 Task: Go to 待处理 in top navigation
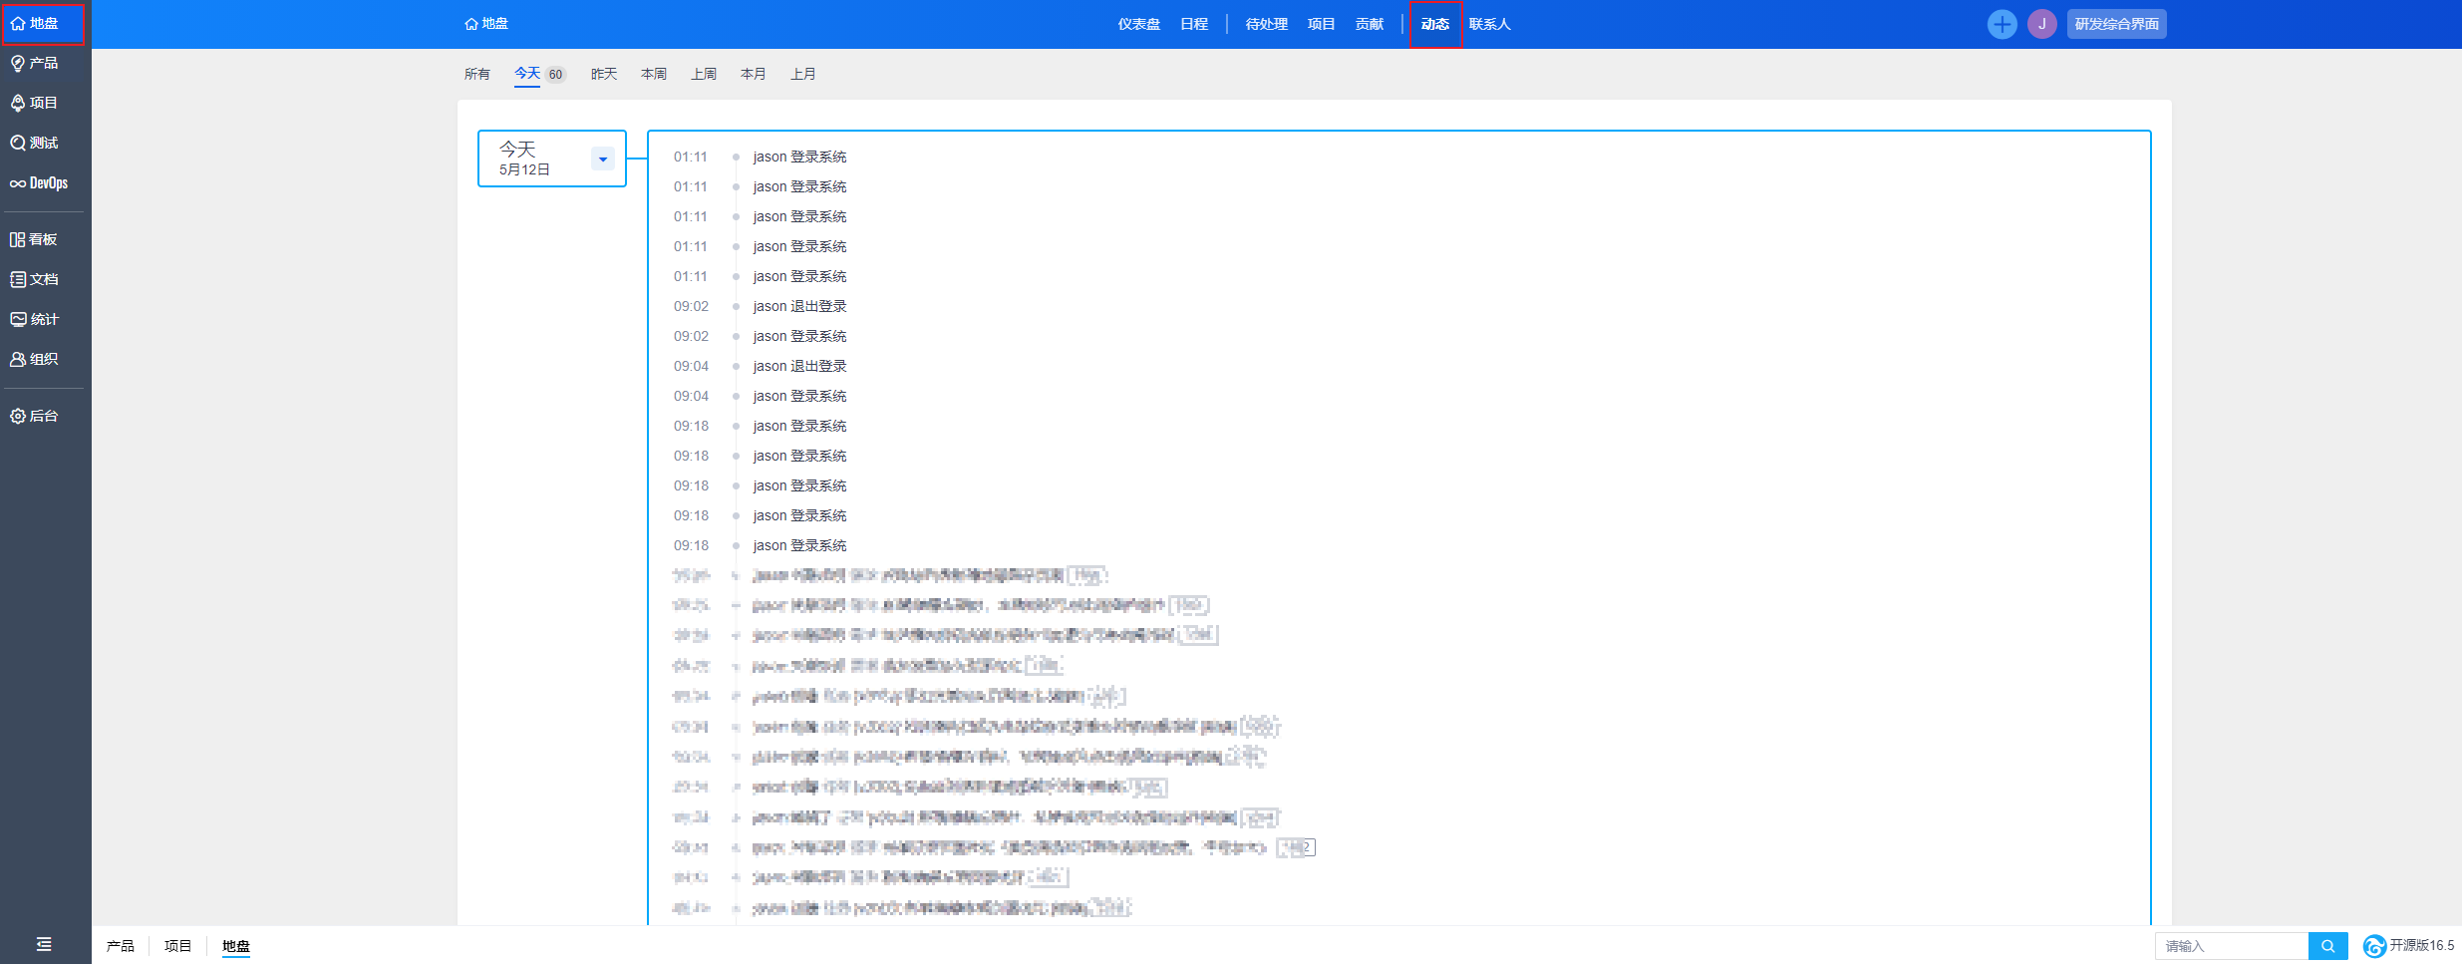(x=1266, y=24)
